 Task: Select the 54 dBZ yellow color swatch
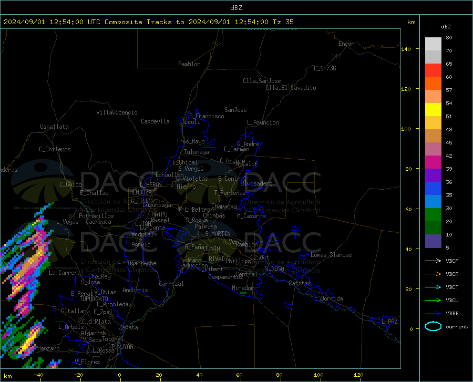click(433, 110)
